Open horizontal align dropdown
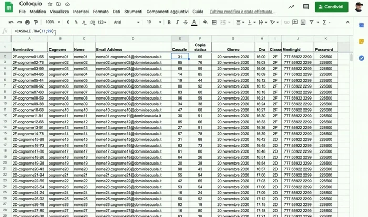The image size is (368, 217). tap(240, 22)
